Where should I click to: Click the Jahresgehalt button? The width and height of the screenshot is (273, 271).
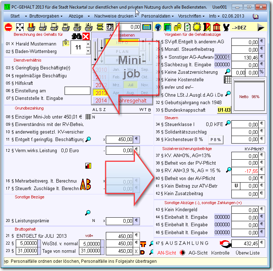point(131,101)
